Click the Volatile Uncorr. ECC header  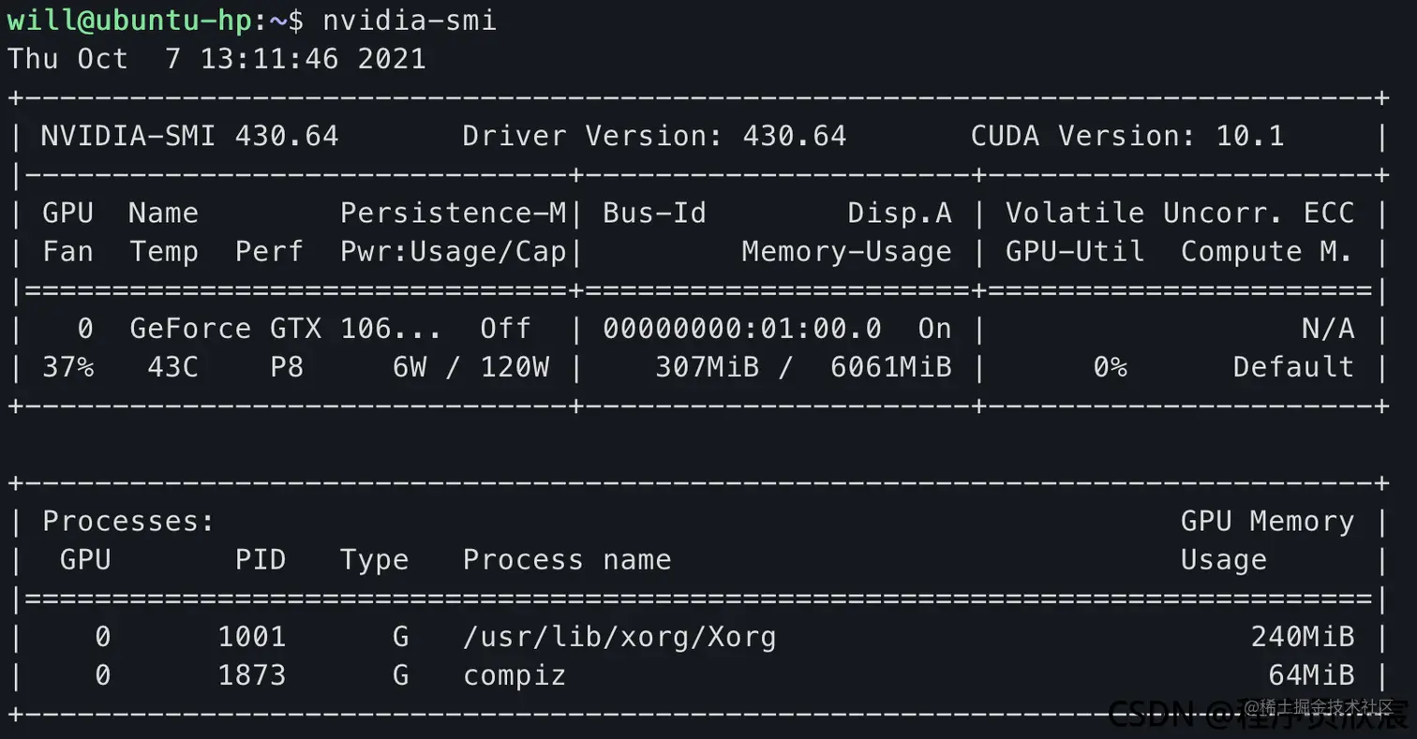[x=1180, y=213]
